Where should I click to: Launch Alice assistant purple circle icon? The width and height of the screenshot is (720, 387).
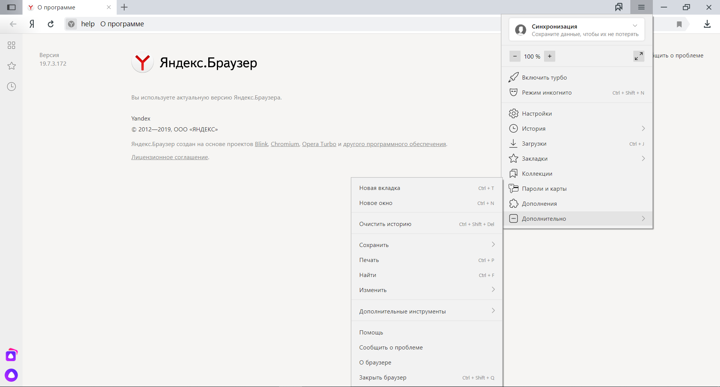click(11, 375)
